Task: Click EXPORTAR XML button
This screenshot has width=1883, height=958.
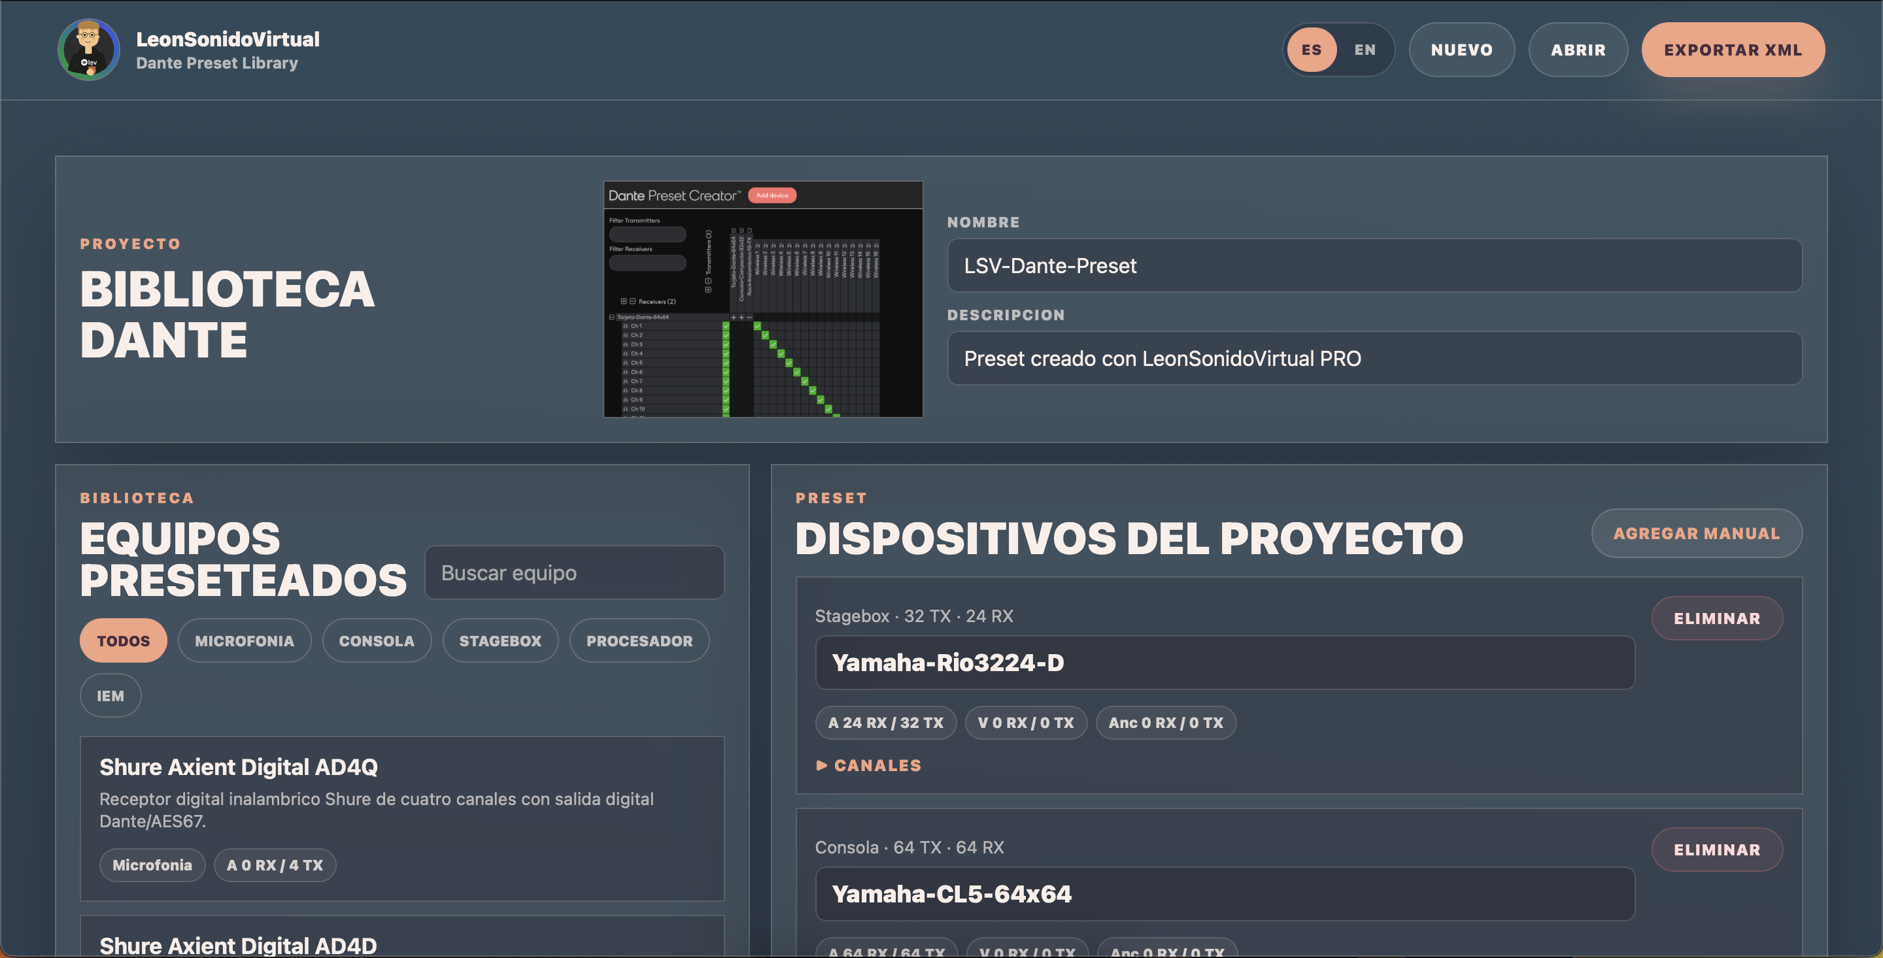Action: (x=1733, y=50)
